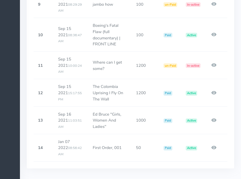Click the In-active badge in row 11
Image resolution: width=241 pixels, height=179 pixels.
point(193,66)
